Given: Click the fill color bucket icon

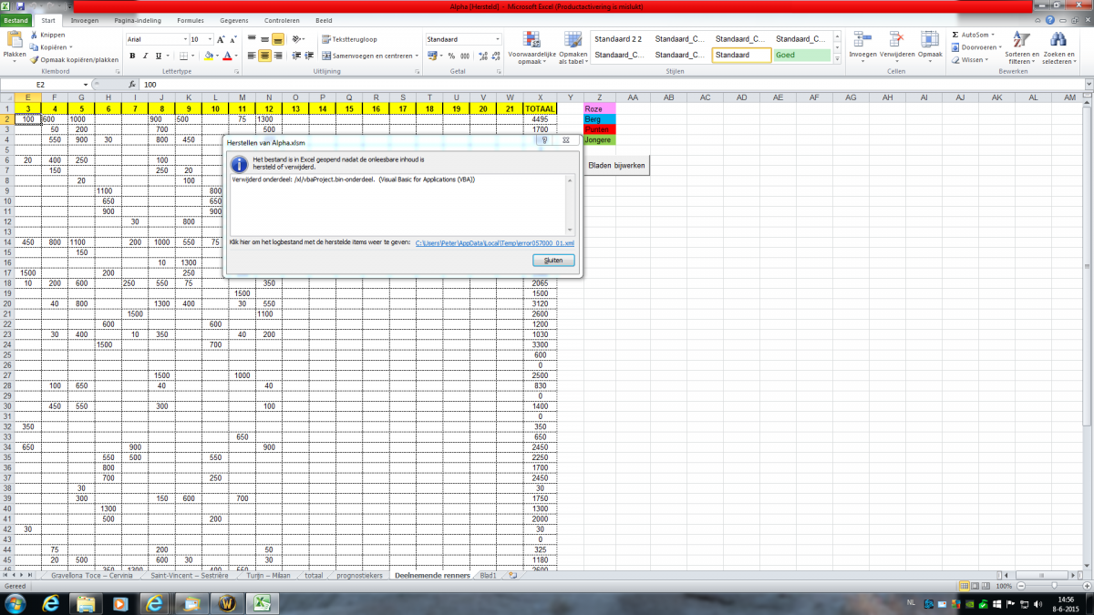Looking at the screenshot, I should (x=209, y=56).
